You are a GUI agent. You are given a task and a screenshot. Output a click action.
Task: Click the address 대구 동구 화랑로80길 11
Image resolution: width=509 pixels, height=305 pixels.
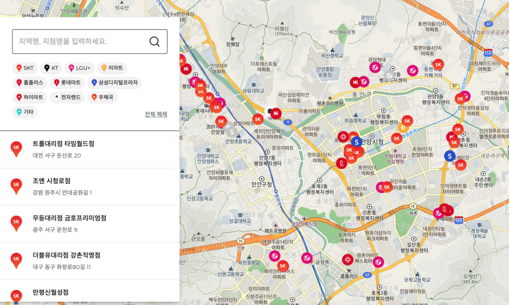point(61,267)
